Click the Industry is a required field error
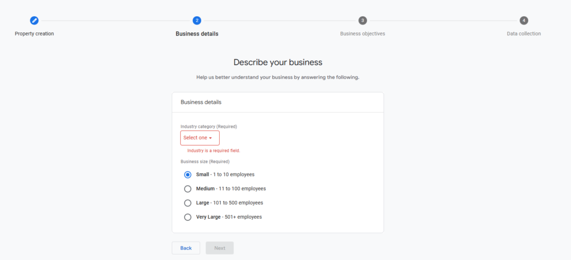 pyautogui.click(x=214, y=151)
